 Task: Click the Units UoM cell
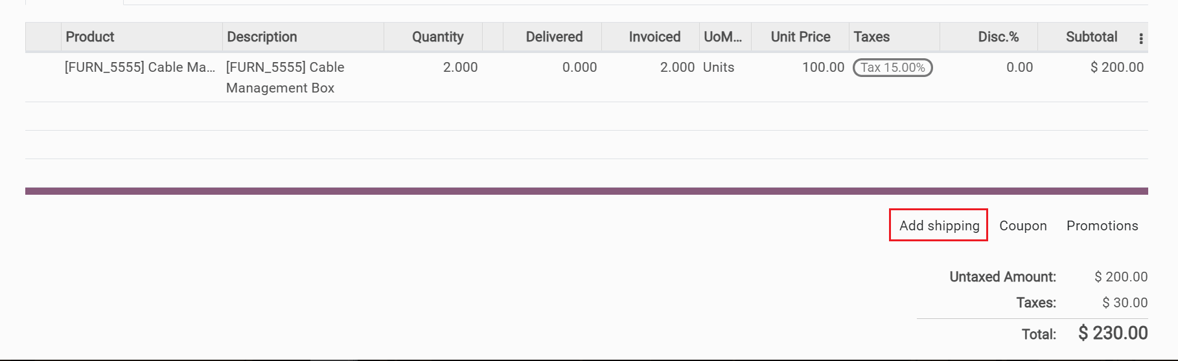pyautogui.click(x=719, y=67)
